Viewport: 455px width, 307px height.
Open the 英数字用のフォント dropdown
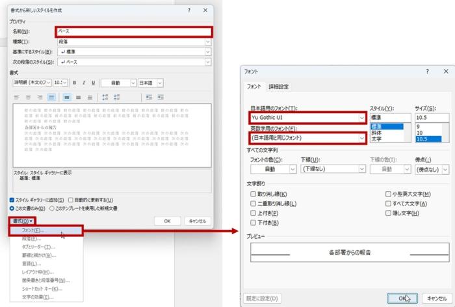click(362, 138)
